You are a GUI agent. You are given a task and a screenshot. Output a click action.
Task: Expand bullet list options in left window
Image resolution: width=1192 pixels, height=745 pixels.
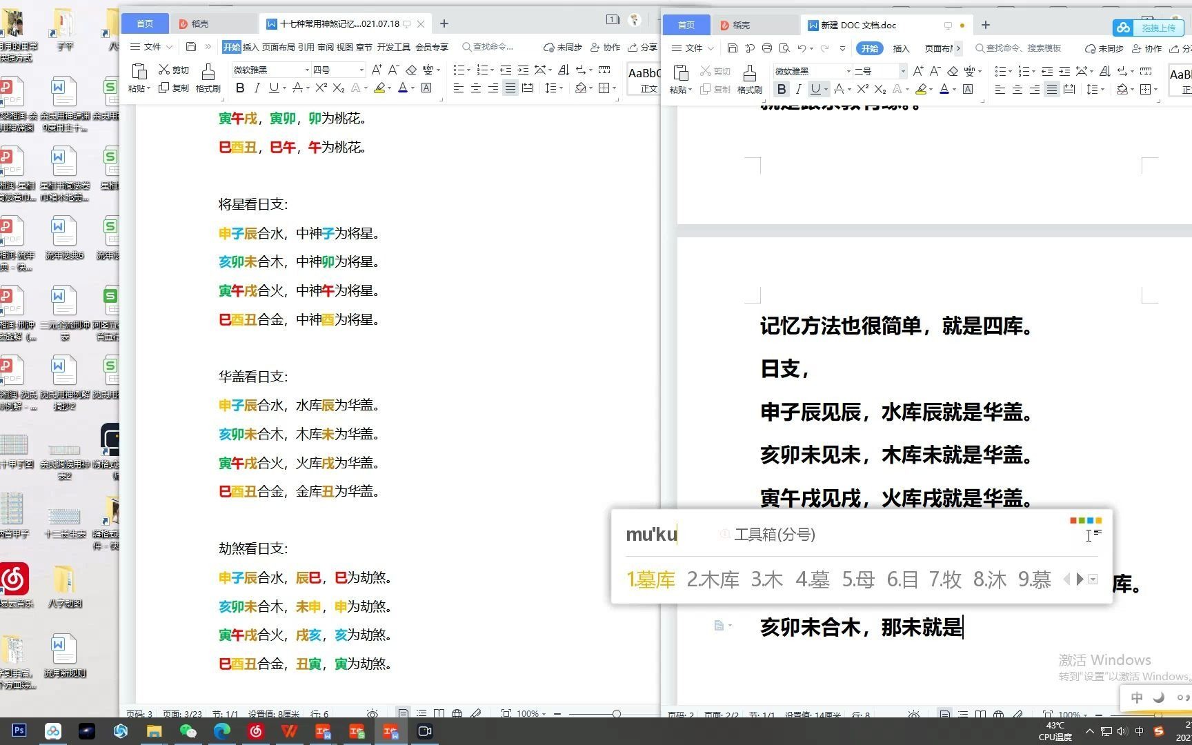pos(468,70)
